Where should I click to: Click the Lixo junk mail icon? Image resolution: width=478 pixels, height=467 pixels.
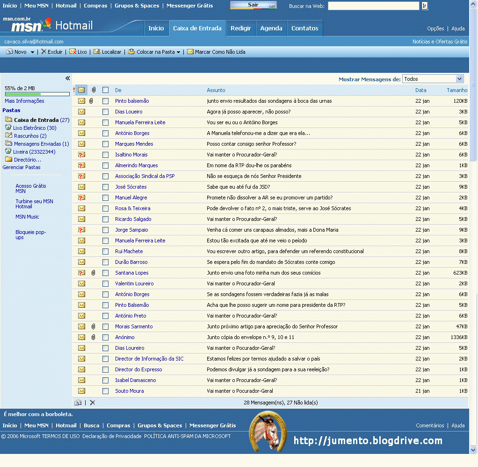pos(72,52)
